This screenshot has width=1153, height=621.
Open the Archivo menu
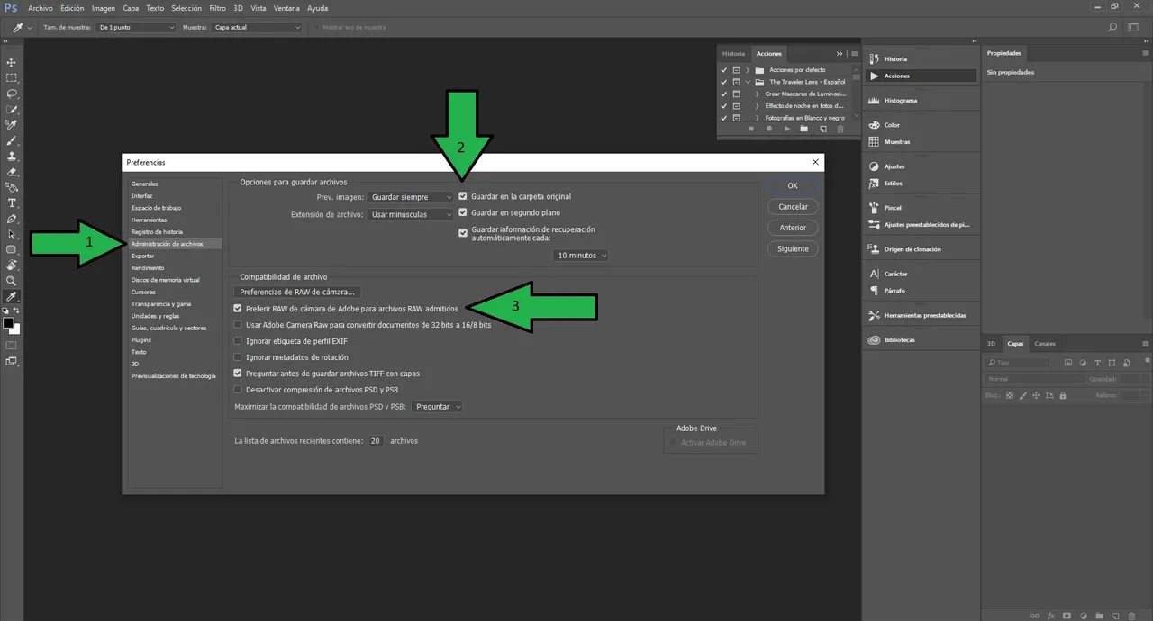coord(41,8)
